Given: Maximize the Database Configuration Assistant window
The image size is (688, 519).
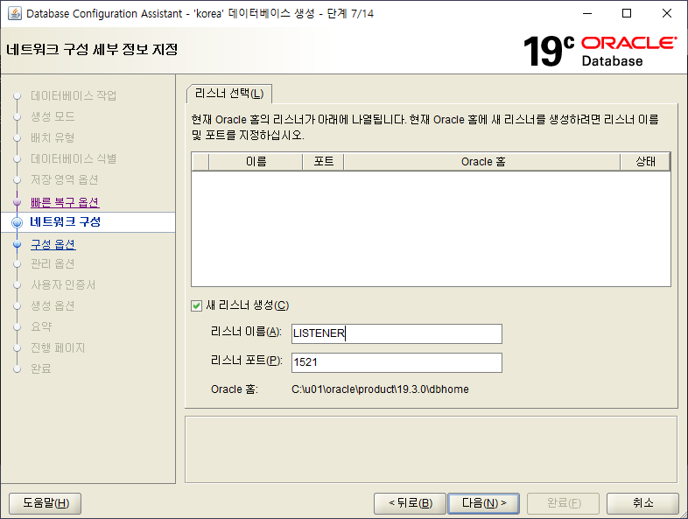Looking at the screenshot, I should click(x=627, y=14).
